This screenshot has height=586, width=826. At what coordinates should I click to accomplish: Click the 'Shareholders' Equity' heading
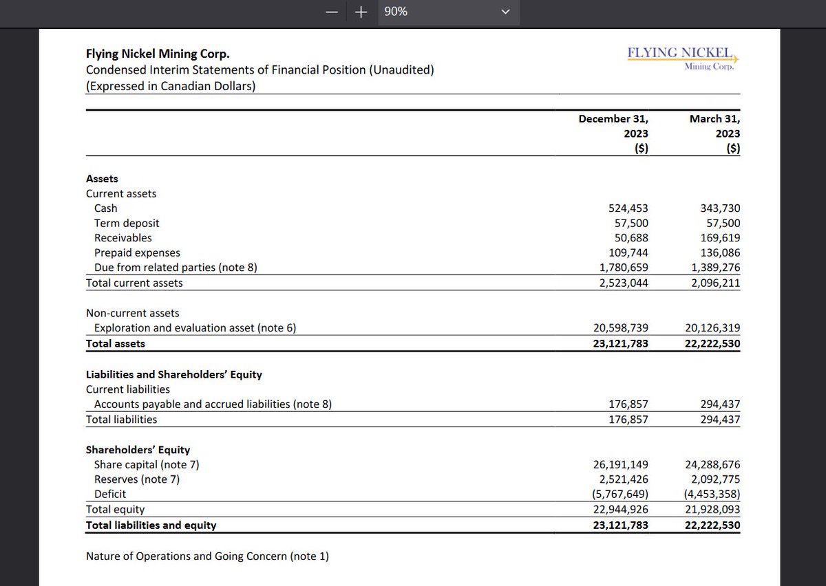(x=138, y=450)
